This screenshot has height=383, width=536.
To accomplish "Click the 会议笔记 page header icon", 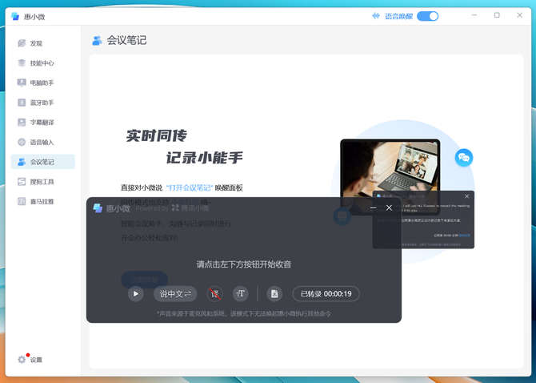I will [x=97, y=40].
